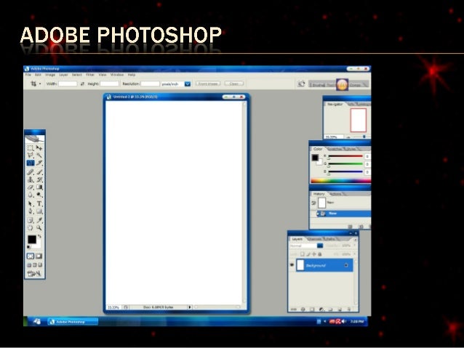Hide the Background layer eye icon

[x=292, y=265]
